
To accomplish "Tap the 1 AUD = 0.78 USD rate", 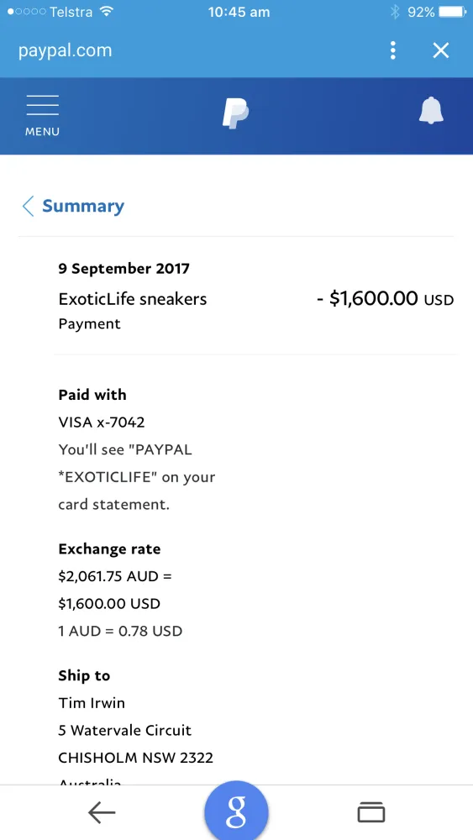I will (x=120, y=631).
